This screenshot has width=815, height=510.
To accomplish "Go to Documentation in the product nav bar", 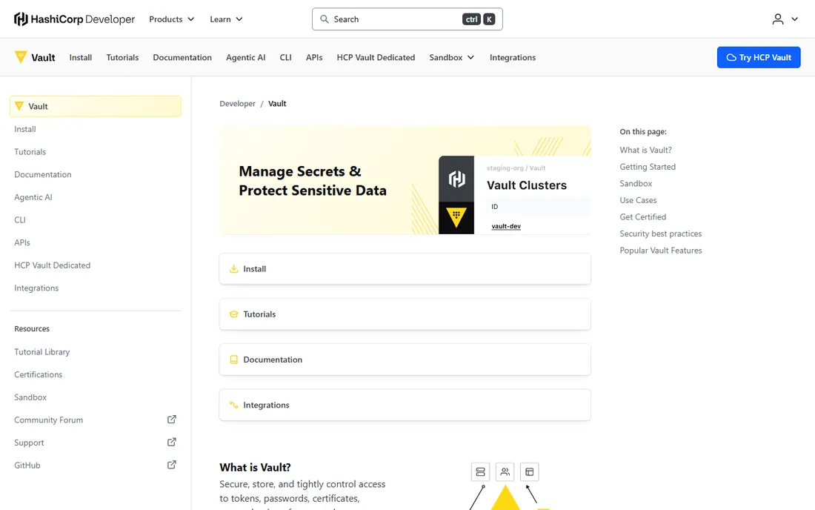I will coord(182,57).
